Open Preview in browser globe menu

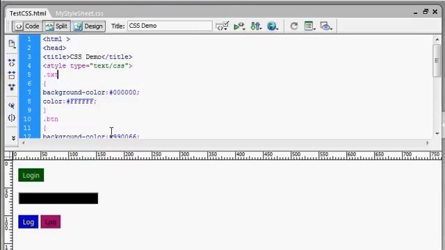pos(273,26)
